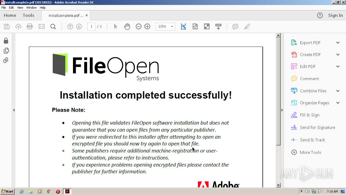Image resolution: width=346 pixels, height=195 pixels.
Task: Print the document with printer icon
Action: click(x=30, y=27)
